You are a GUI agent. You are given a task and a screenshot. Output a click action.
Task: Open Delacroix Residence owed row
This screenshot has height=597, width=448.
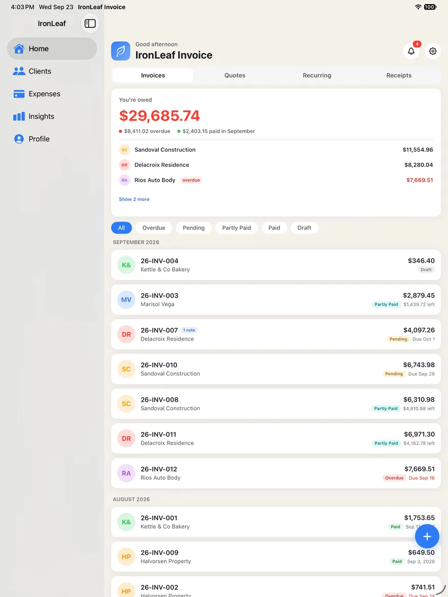(276, 165)
